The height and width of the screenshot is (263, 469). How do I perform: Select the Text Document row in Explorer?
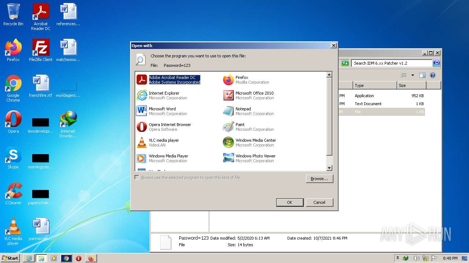pos(381,104)
